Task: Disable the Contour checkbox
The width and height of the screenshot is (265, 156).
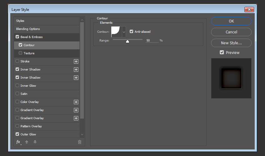Action: 21,45
